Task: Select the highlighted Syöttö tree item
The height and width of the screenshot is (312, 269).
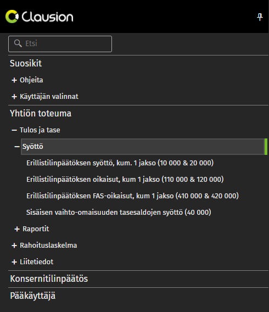Action: [144, 147]
